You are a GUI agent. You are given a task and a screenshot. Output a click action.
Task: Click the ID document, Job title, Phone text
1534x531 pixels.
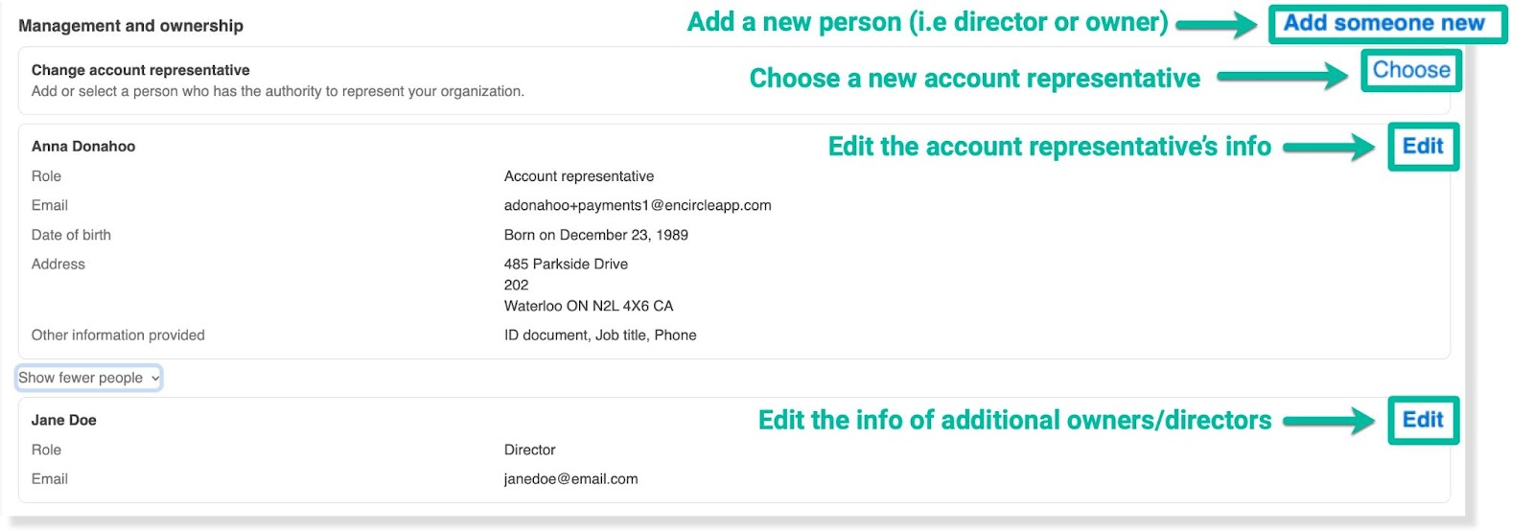600,335
